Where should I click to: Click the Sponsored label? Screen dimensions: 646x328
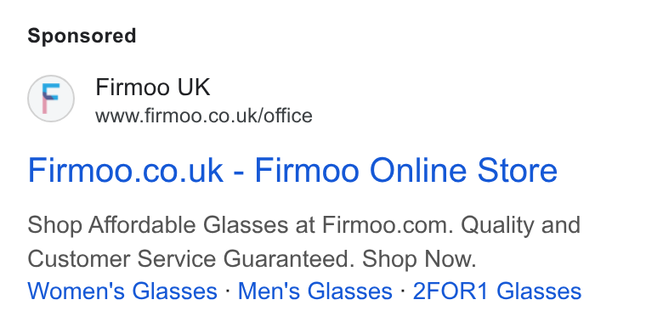coord(82,36)
